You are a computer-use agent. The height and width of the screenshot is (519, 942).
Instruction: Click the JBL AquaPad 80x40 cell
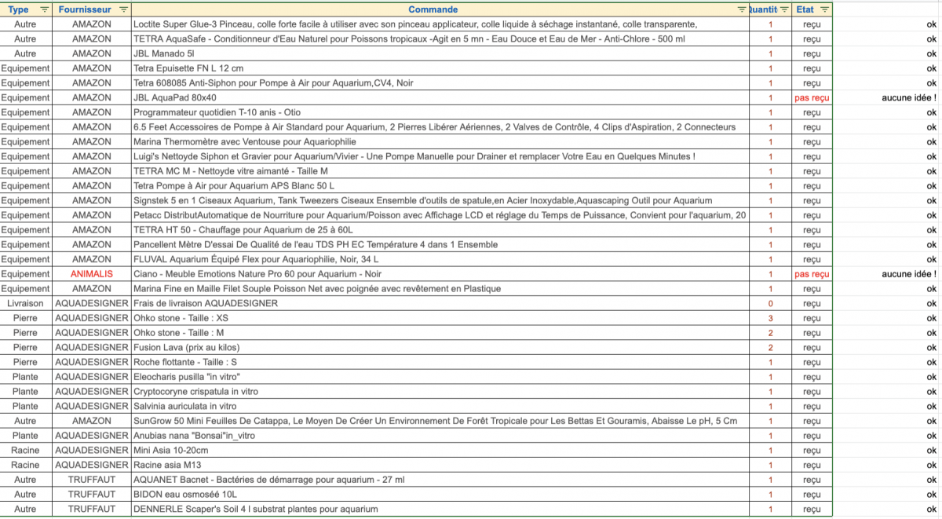[x=440, y=97]
